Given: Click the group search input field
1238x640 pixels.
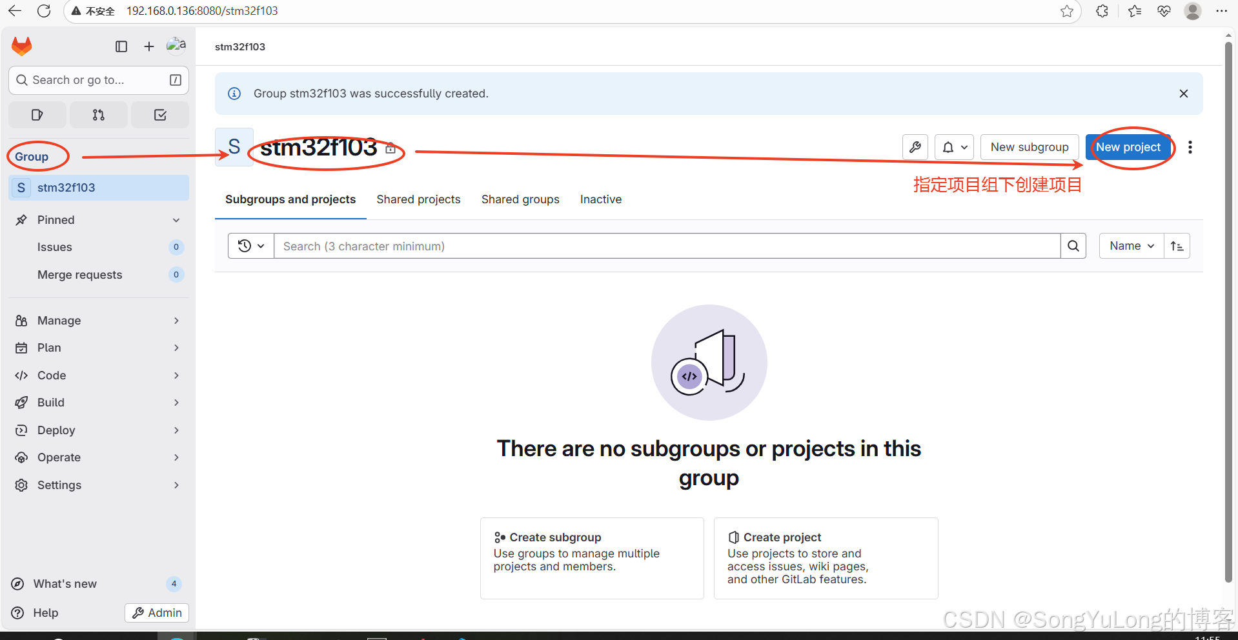Looking at the screenshot, I should 666,246.
